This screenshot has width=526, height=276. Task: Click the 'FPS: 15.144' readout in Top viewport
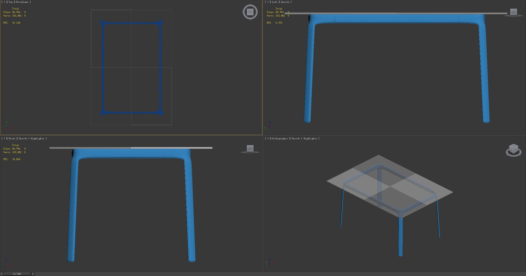(12, 23)
